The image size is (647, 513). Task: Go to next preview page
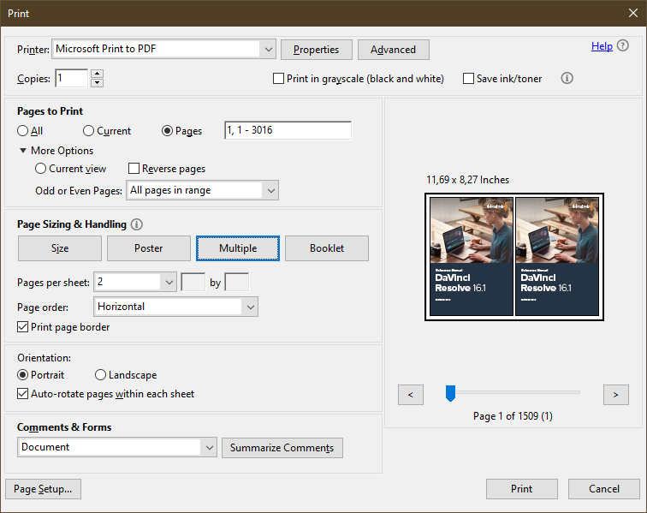click(x=615, y=395)
